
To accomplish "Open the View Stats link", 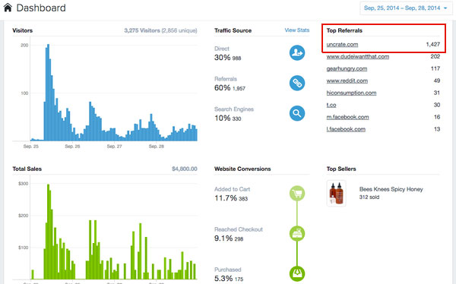I will pyautogui.click(x=297, y=30).
